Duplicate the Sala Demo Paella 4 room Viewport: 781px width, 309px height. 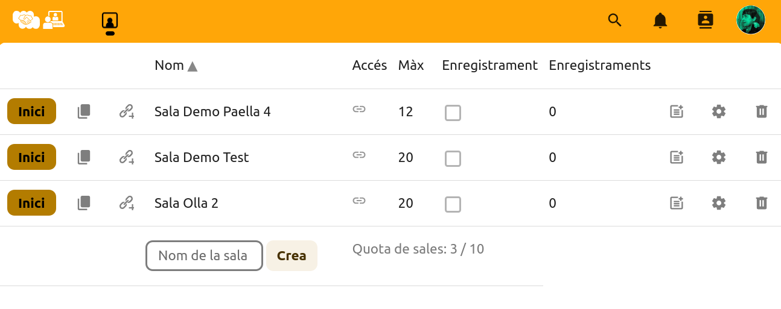click(84, 111)
